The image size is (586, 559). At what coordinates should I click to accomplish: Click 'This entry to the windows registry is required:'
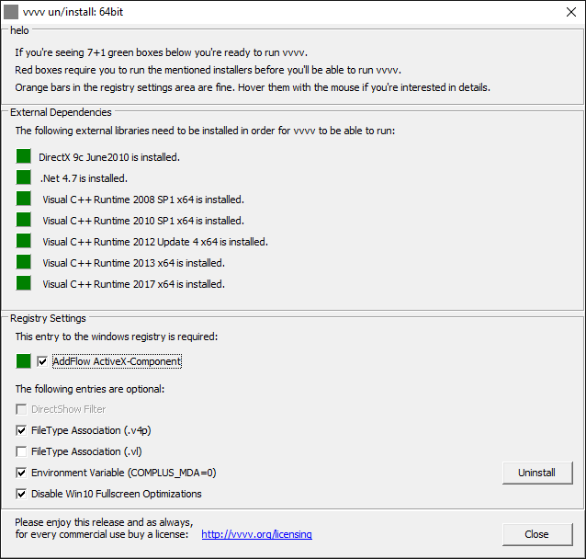(117, 337)
